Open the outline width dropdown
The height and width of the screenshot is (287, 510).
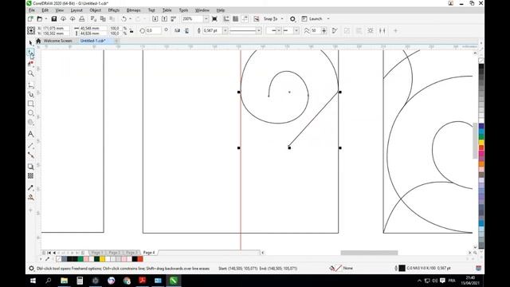tap(225, 30)
